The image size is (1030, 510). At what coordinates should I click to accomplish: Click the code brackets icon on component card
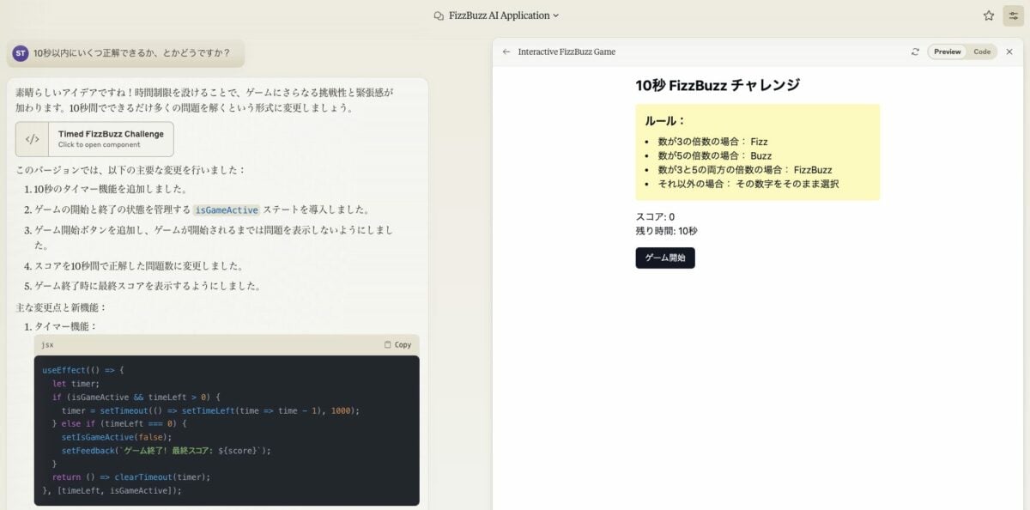[x=32, y=139]
